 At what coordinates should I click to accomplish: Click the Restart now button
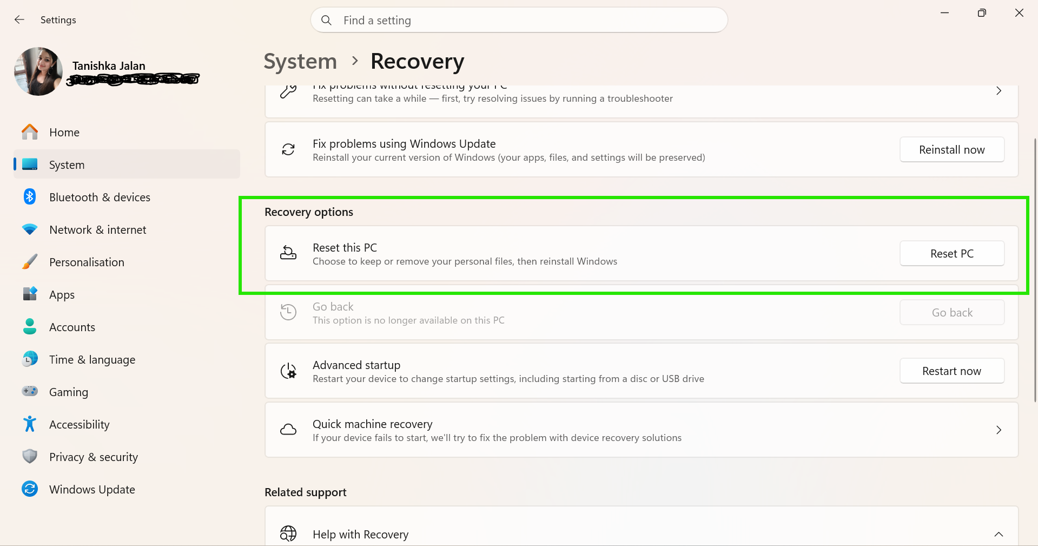[x=952, y=371]
